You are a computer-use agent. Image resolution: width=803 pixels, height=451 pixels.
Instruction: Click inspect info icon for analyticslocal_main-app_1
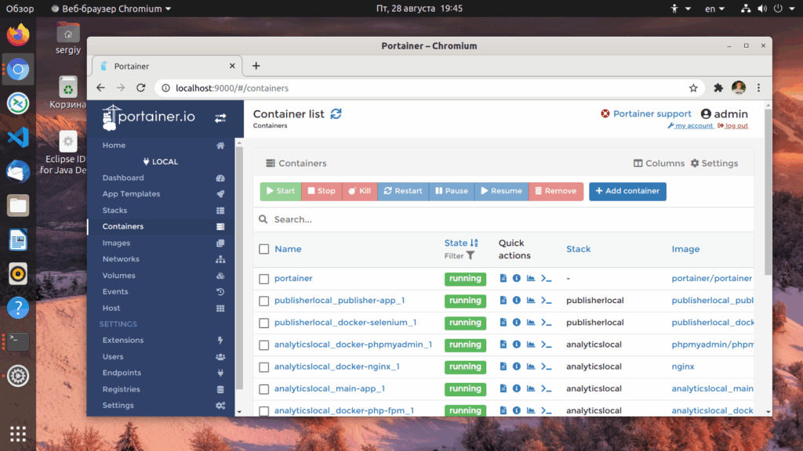coord(516,388)
